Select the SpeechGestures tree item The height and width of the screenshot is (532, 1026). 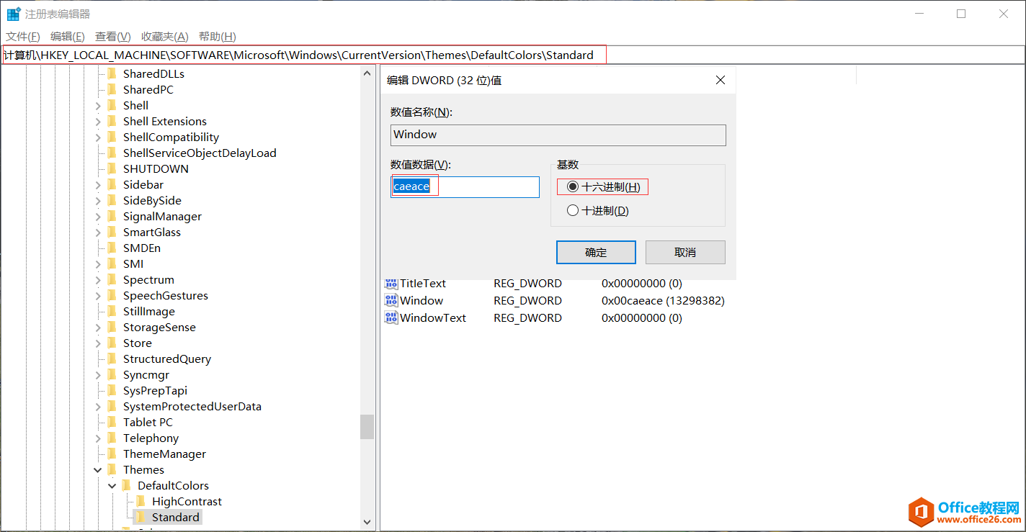point(166,295)
